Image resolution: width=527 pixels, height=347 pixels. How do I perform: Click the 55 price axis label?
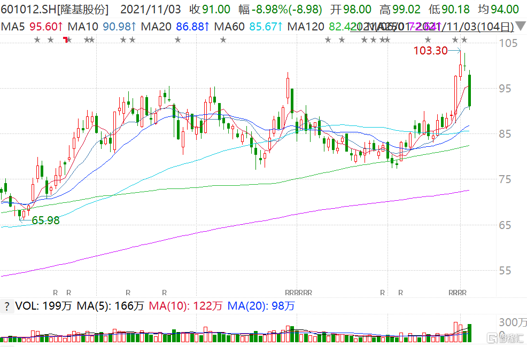[x=505, y=271]
